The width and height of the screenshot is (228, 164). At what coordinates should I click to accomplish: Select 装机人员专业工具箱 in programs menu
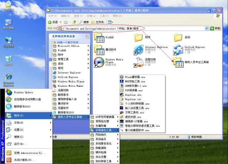pos(71,117)
